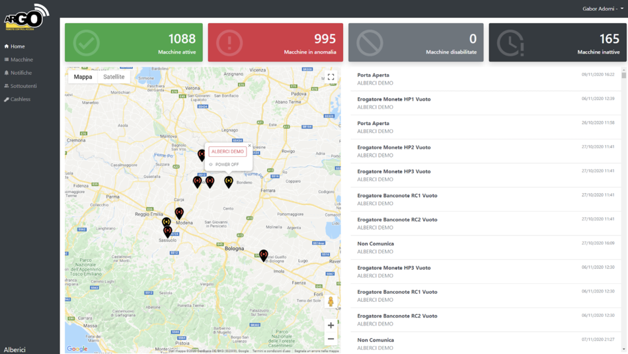
Task: Open Erogatore Banconote RC1 Vuoto 27/10/2020 notification
Action: click(486, 199)
